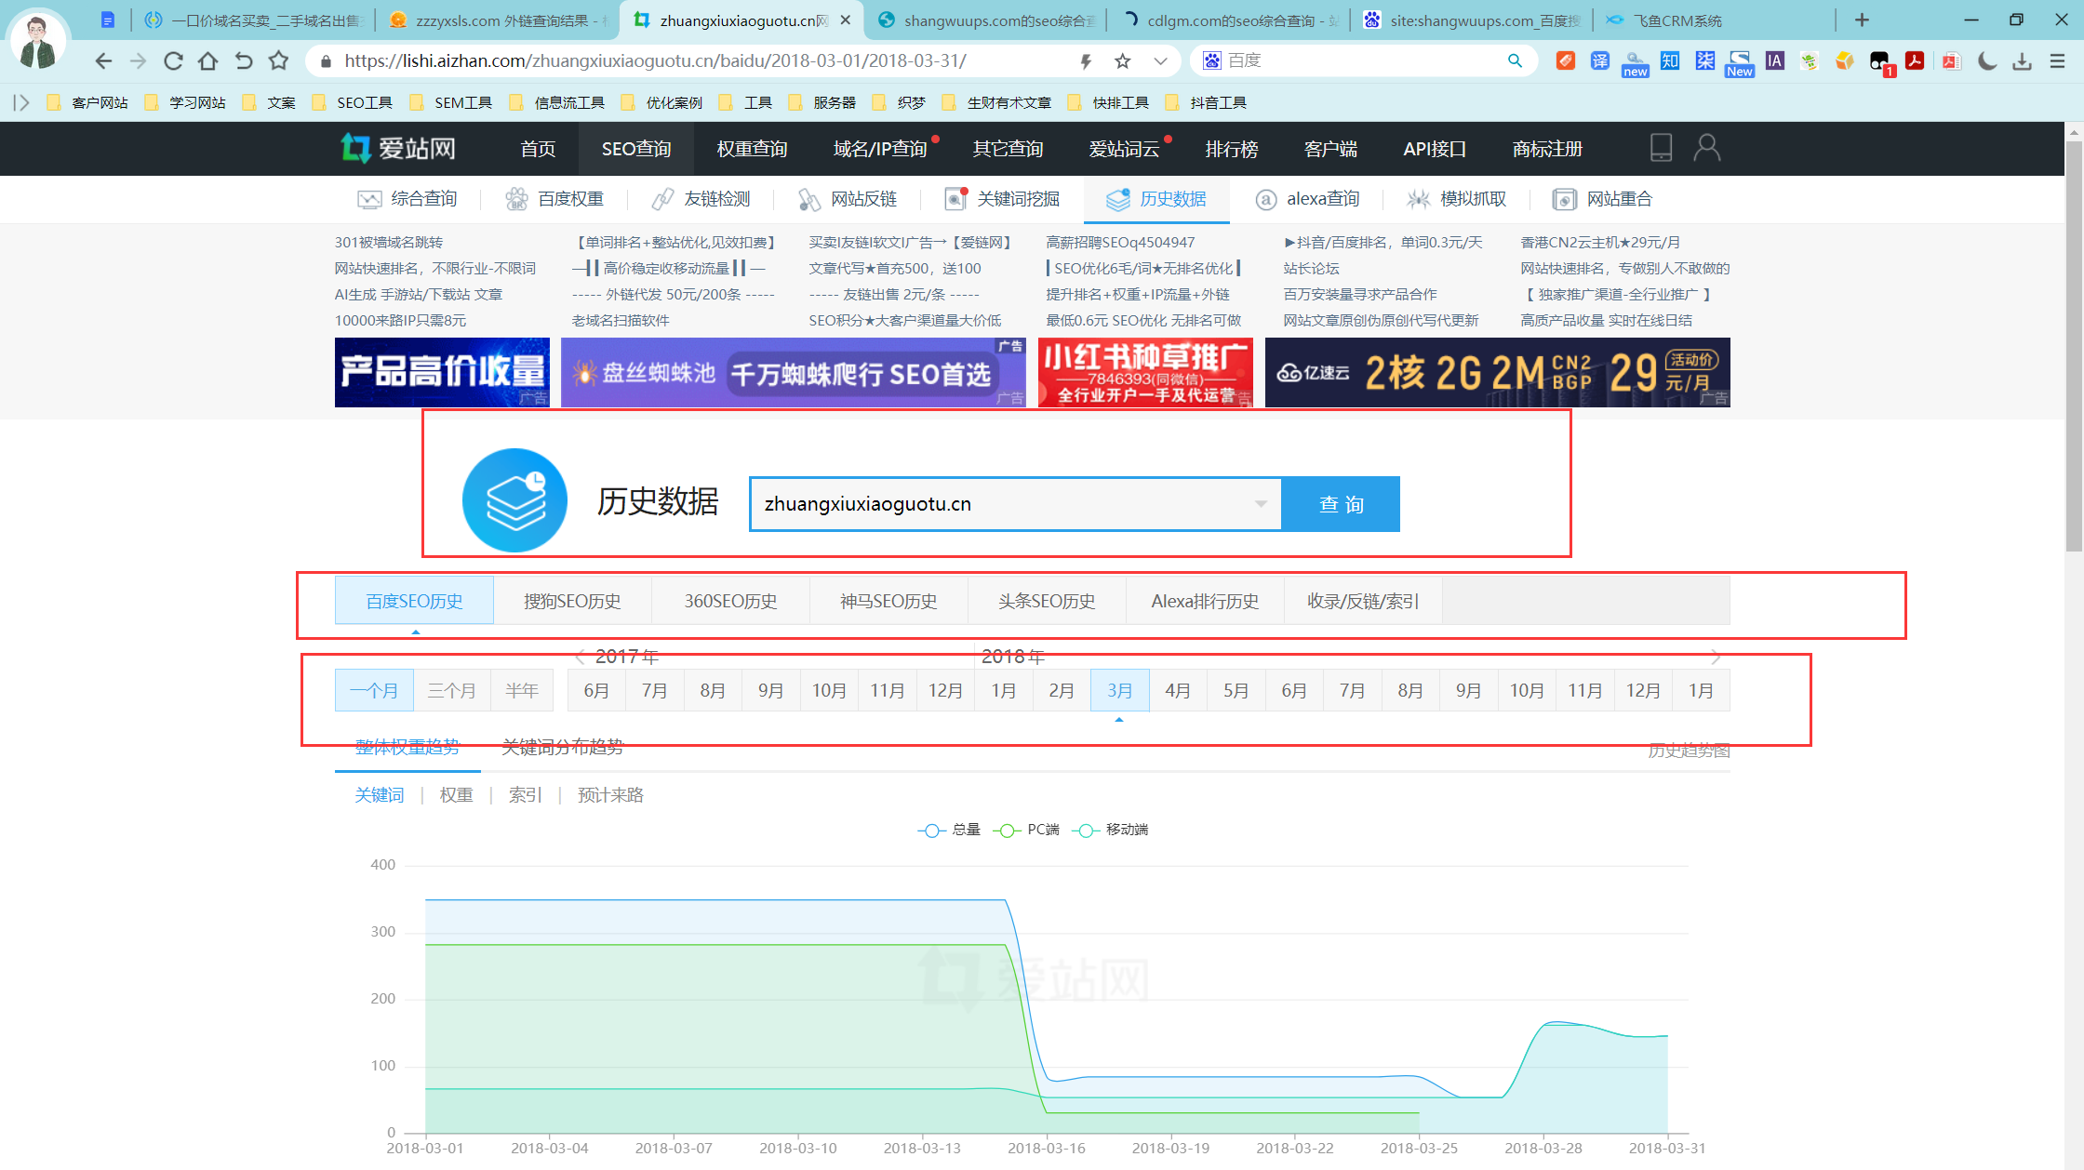Select 1月 of 2018 in month timeline

pos(1003,690)
